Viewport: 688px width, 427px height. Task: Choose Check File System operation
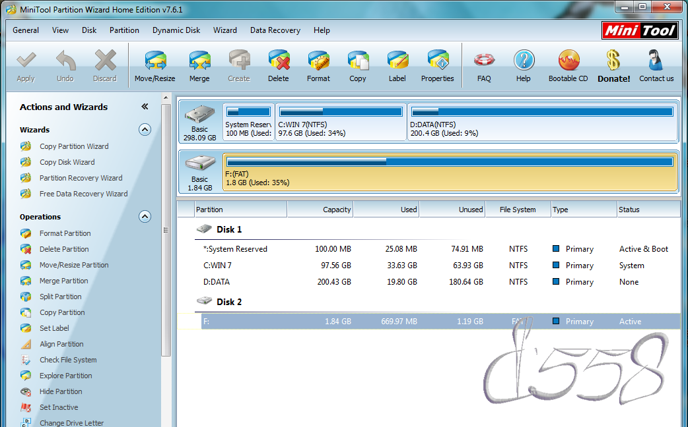coord(68,360)
